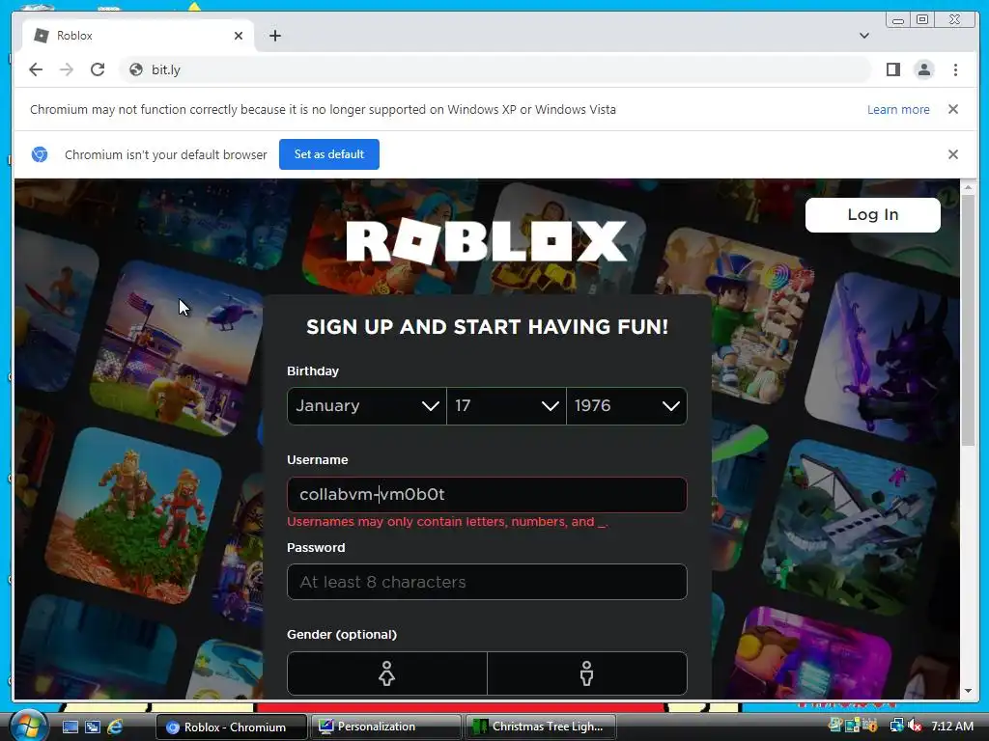Open the tab search chevron

pos(864,36)
